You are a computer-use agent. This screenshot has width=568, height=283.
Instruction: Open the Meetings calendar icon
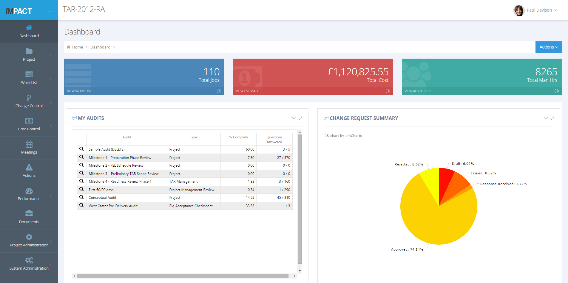[x=29, y=144]
